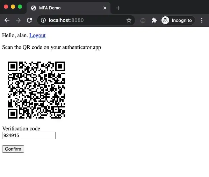The image size is (209, 177).
Task: Reload the localhost page
Action: [x=29, y=20]
